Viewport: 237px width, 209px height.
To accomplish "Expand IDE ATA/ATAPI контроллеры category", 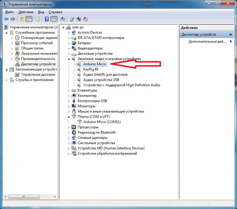I will 69,38.
